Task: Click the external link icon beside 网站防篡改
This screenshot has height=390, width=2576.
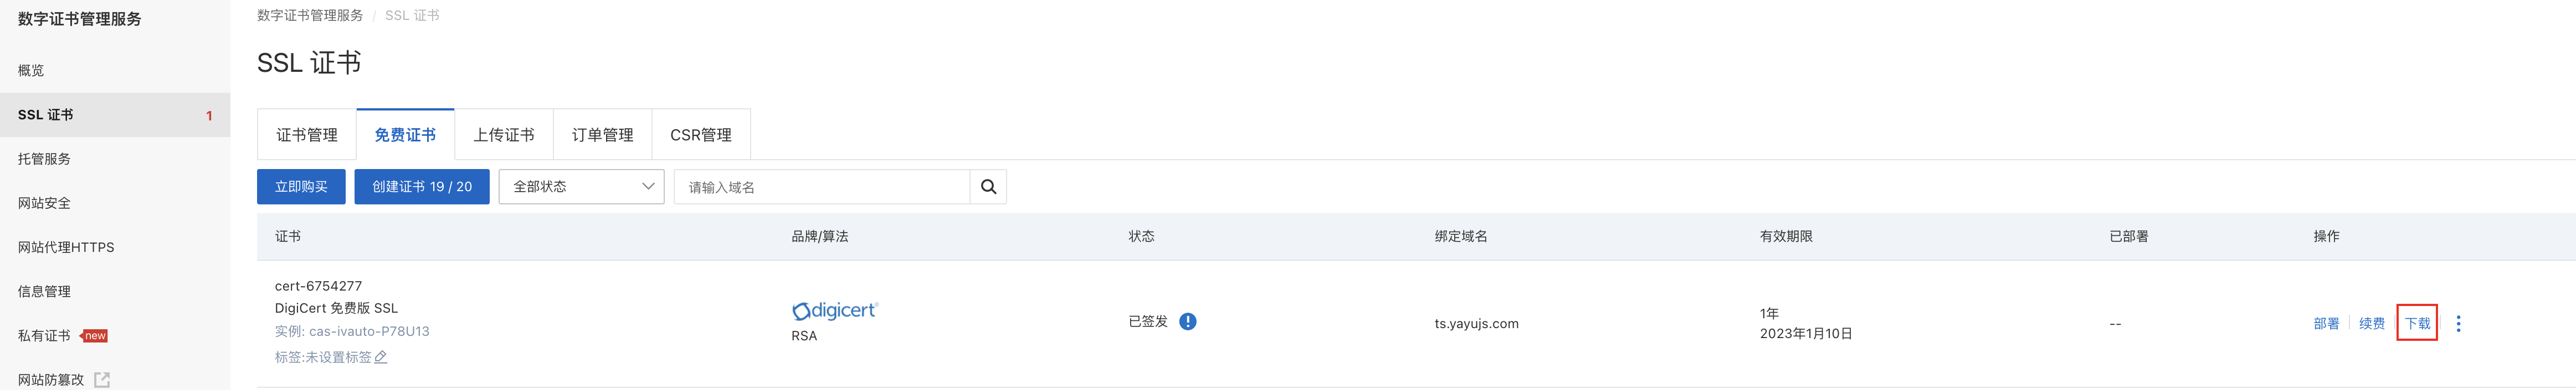Action: coord(102,380)
